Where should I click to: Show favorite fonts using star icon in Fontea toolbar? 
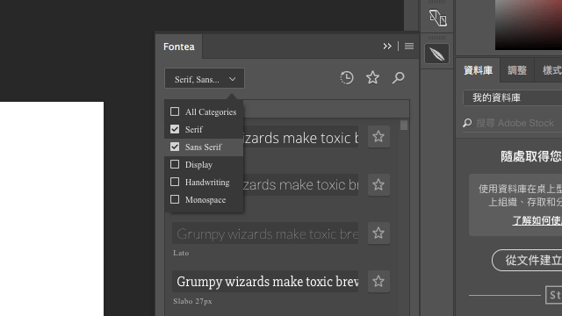(372, 78)
